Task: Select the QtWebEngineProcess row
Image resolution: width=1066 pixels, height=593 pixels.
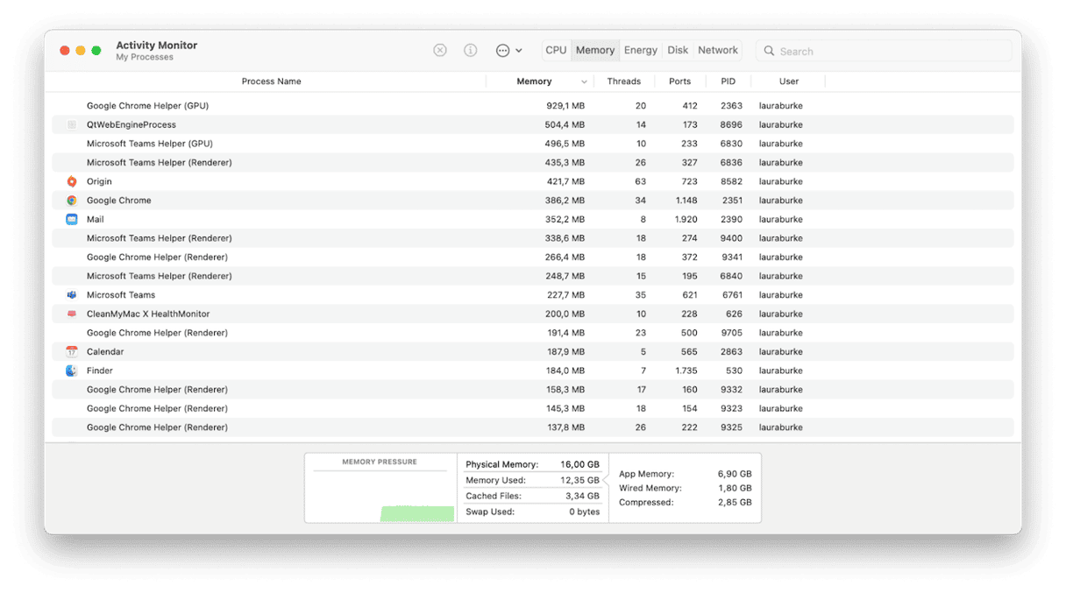Action: pyautogui.click(x=263, y=124)
